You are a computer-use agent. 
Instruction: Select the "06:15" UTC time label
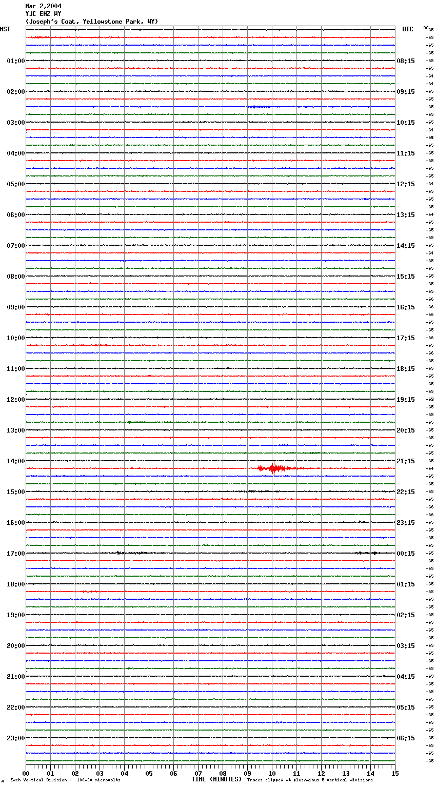pyautogui.click(x=406, y=738)
